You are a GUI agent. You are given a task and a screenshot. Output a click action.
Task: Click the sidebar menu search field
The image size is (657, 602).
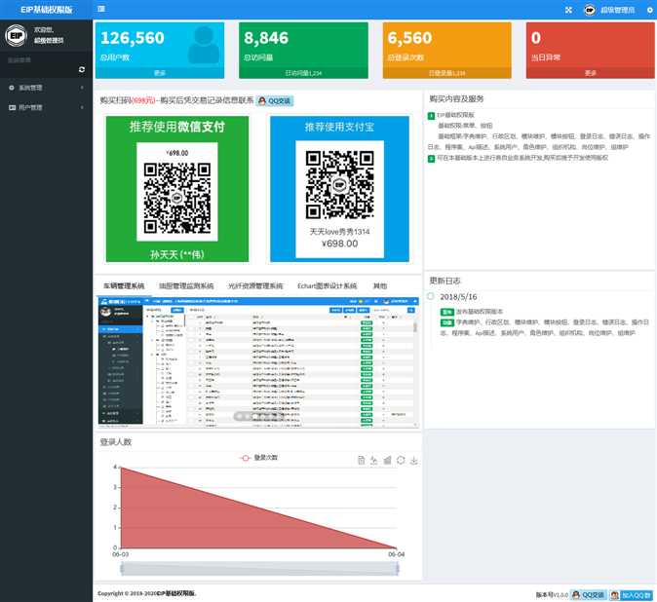pos(40,60)
